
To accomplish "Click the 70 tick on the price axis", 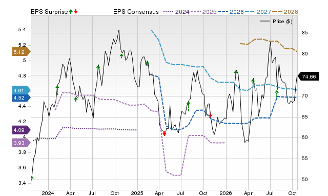I will 305,96.
